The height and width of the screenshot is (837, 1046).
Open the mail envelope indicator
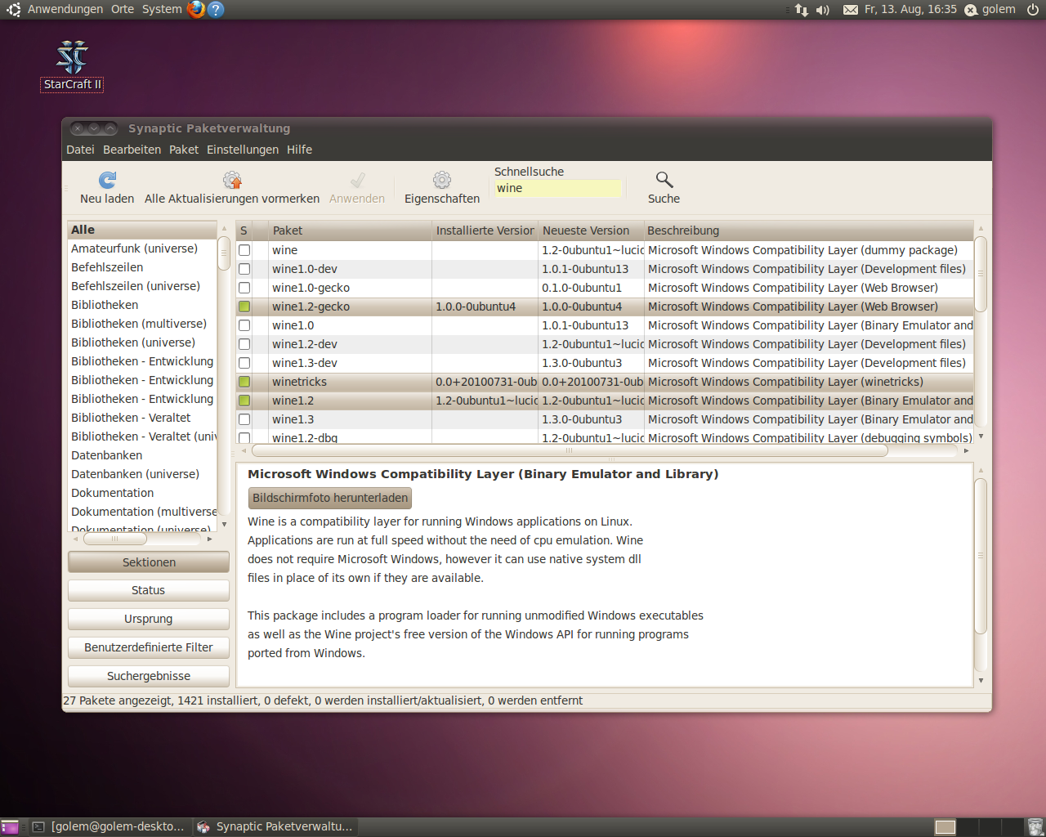click(851, 10)
